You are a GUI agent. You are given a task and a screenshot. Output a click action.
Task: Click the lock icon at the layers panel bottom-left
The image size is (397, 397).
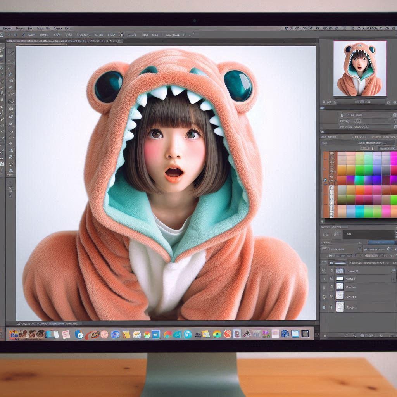[325, 335]
